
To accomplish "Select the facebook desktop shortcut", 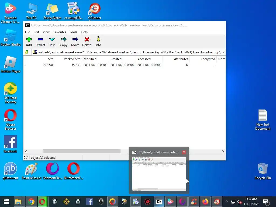I will pyautogui.click(x=11, y=144).
